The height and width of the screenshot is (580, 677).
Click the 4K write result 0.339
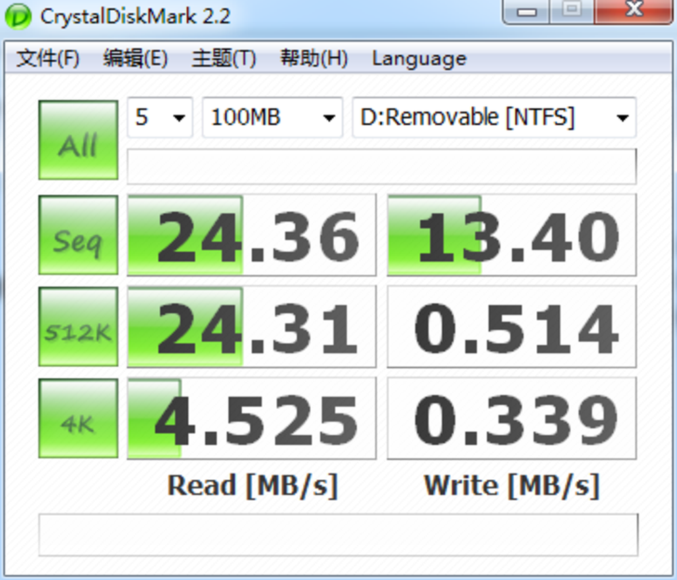coord(512,418)
